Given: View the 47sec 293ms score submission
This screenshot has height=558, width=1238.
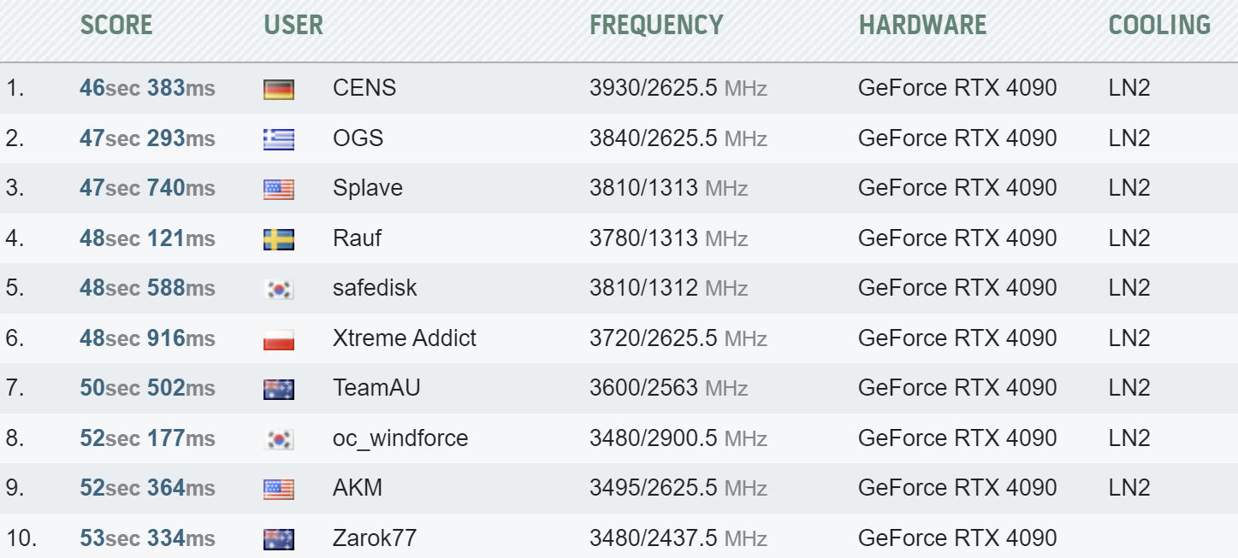Looking at the screenshot, I should click(147, 138).
